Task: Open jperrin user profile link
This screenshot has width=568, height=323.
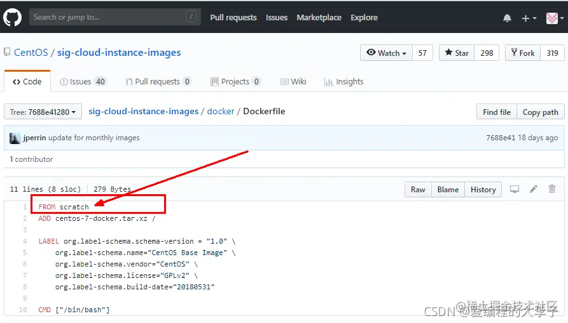Action: point(34,138)
